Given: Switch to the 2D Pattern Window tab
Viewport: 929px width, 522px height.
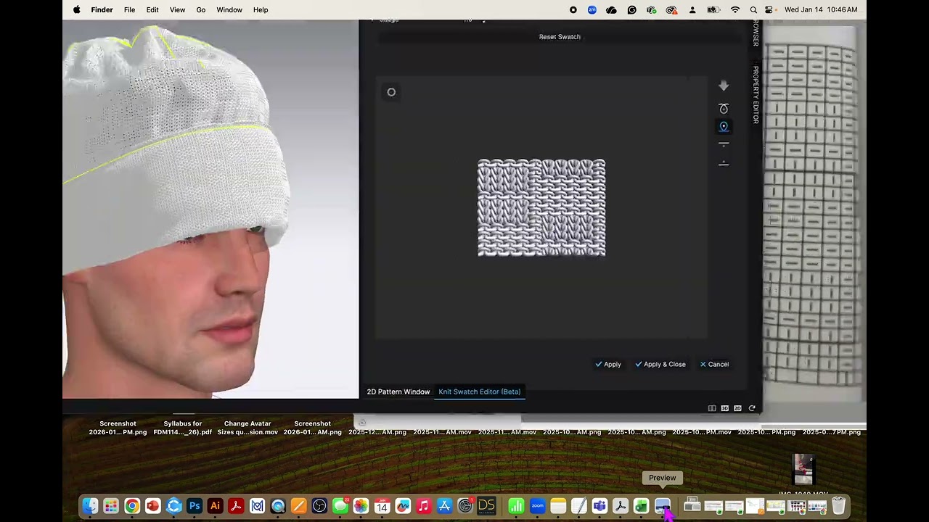Looking at the screenshot, I should pos(398,391).
